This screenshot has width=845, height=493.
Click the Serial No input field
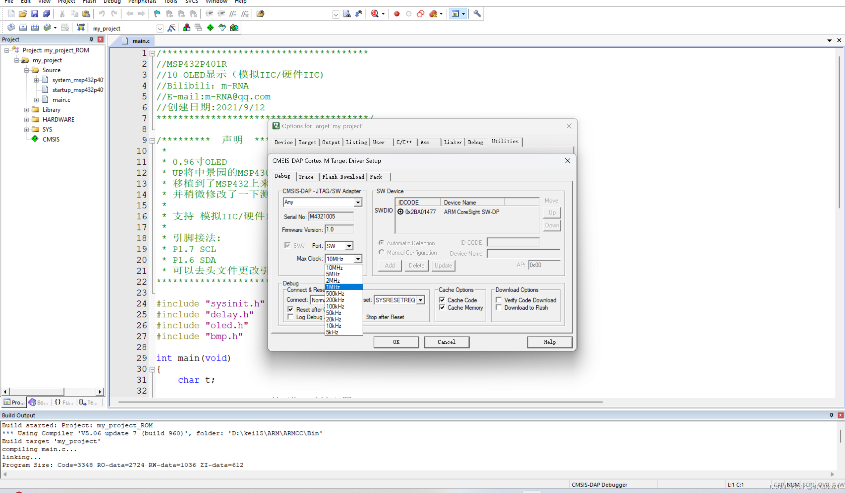click(x=331, y=217)
